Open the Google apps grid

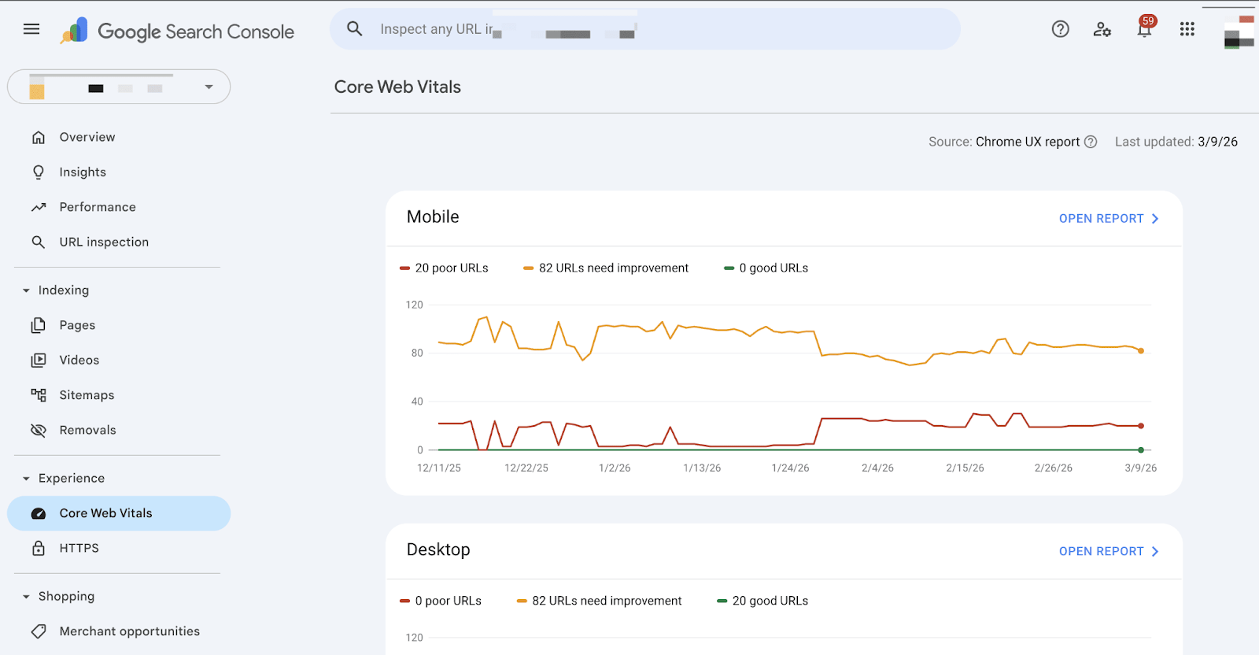(x=1187, y=29)
